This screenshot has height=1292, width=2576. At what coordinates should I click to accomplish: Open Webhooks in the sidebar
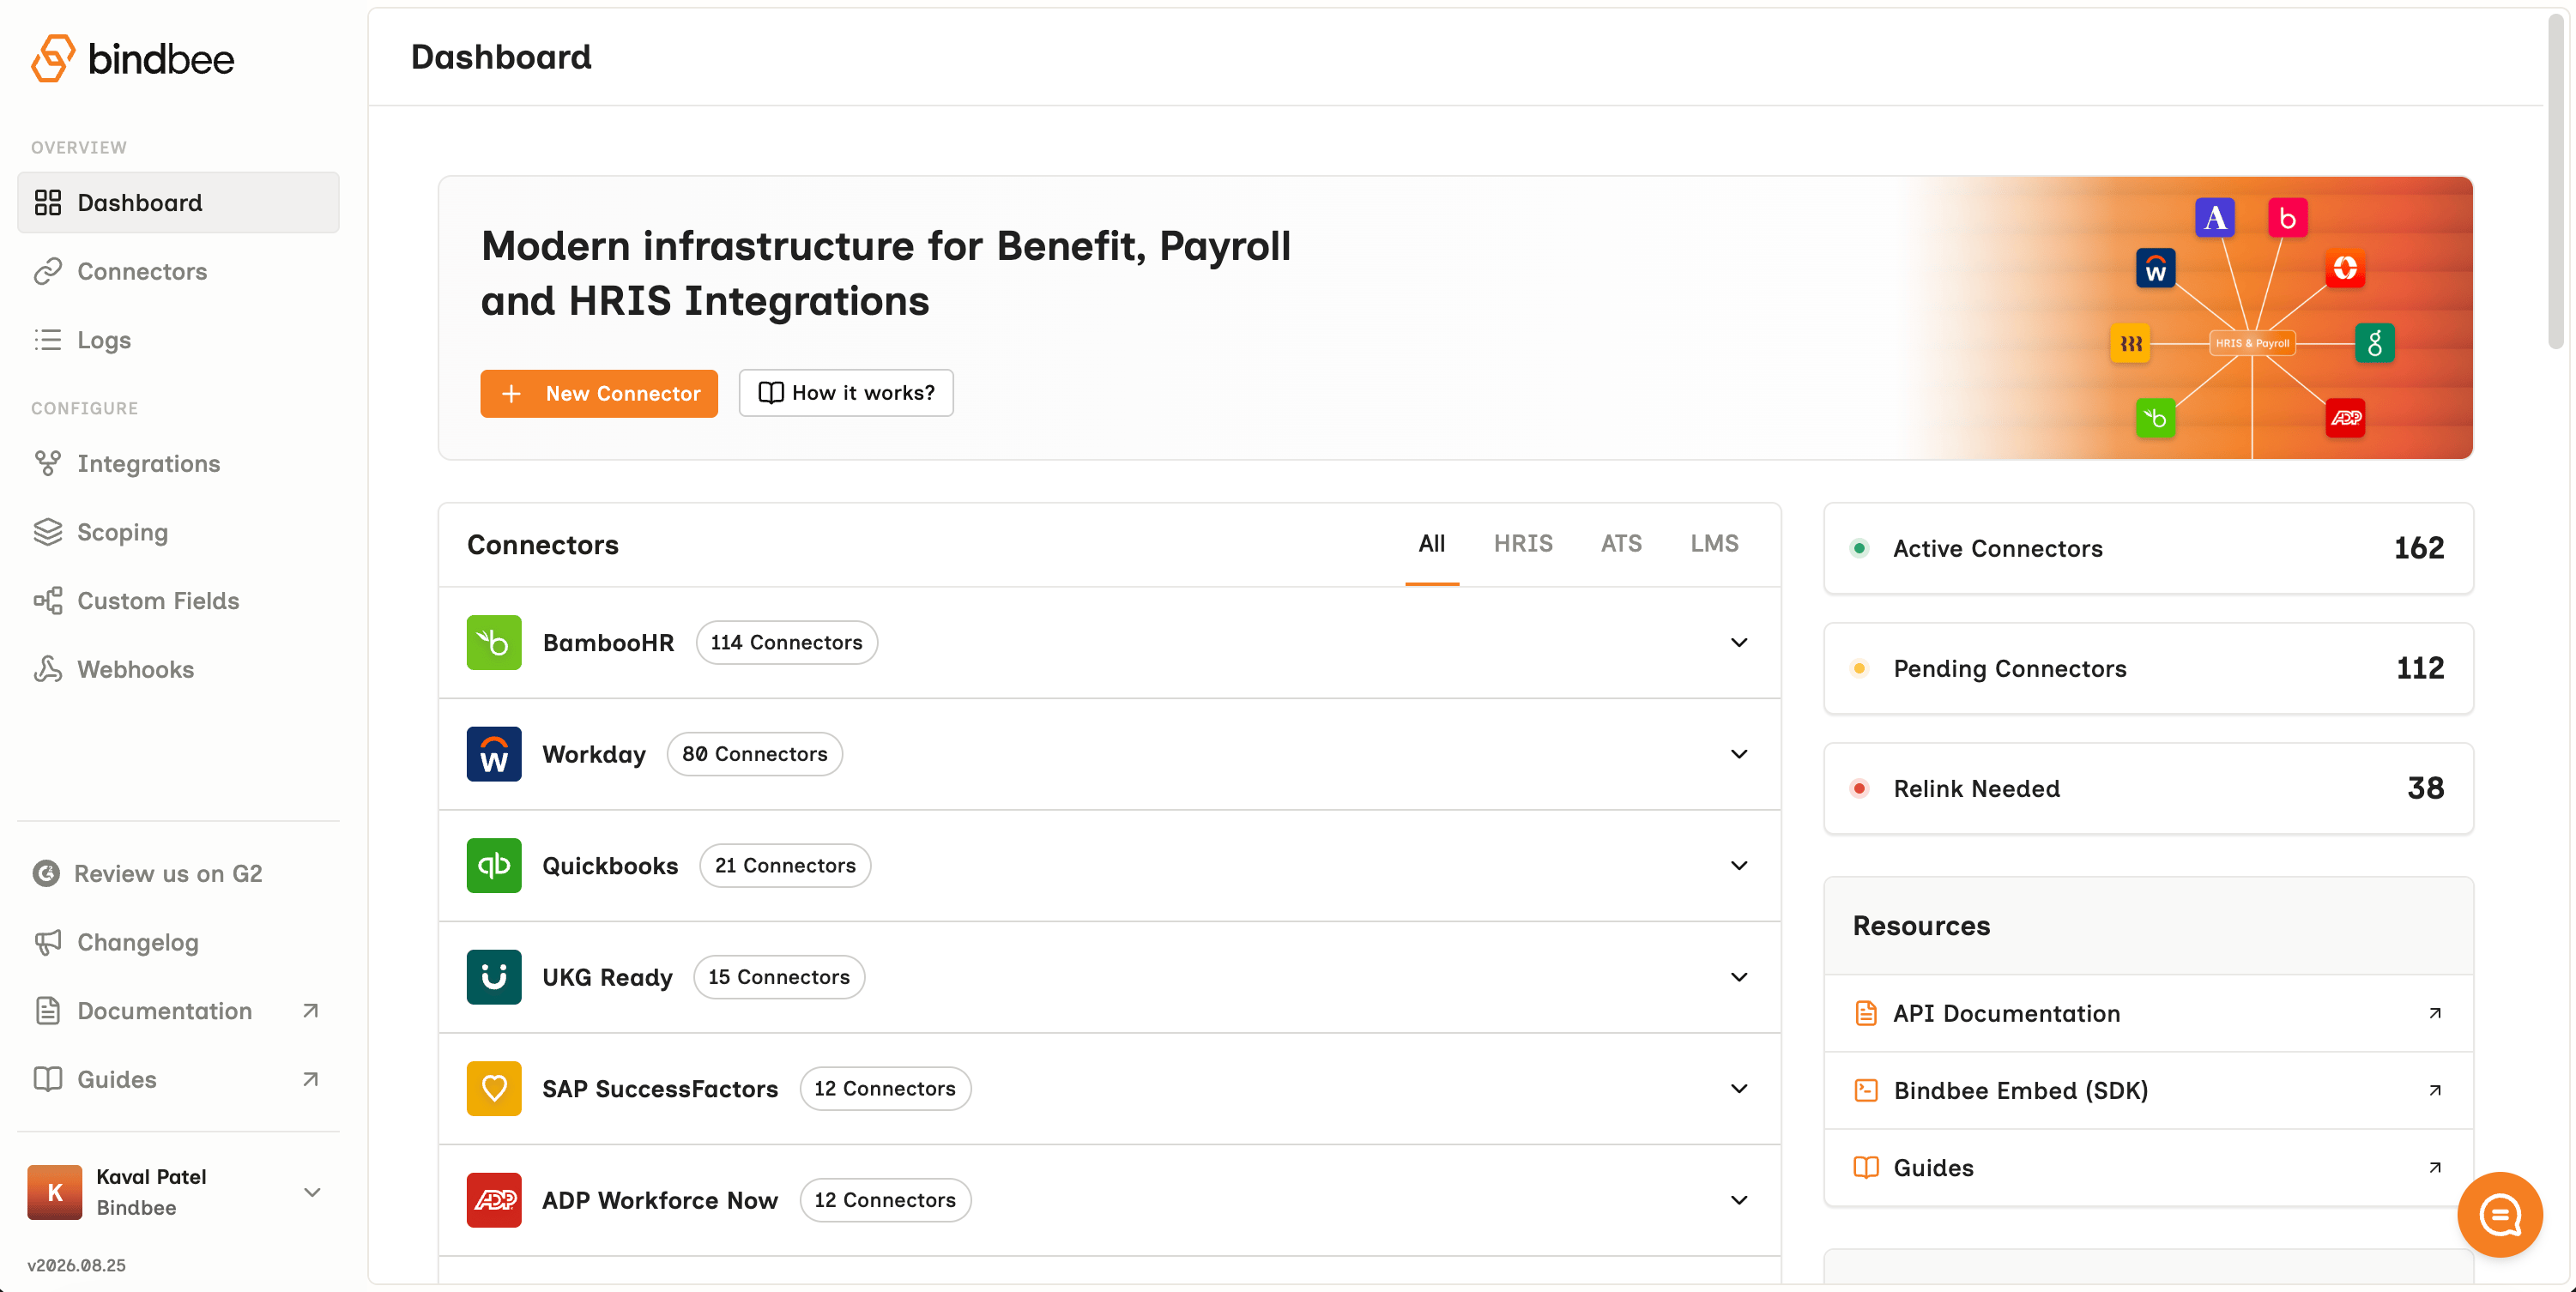pos(178,669)
